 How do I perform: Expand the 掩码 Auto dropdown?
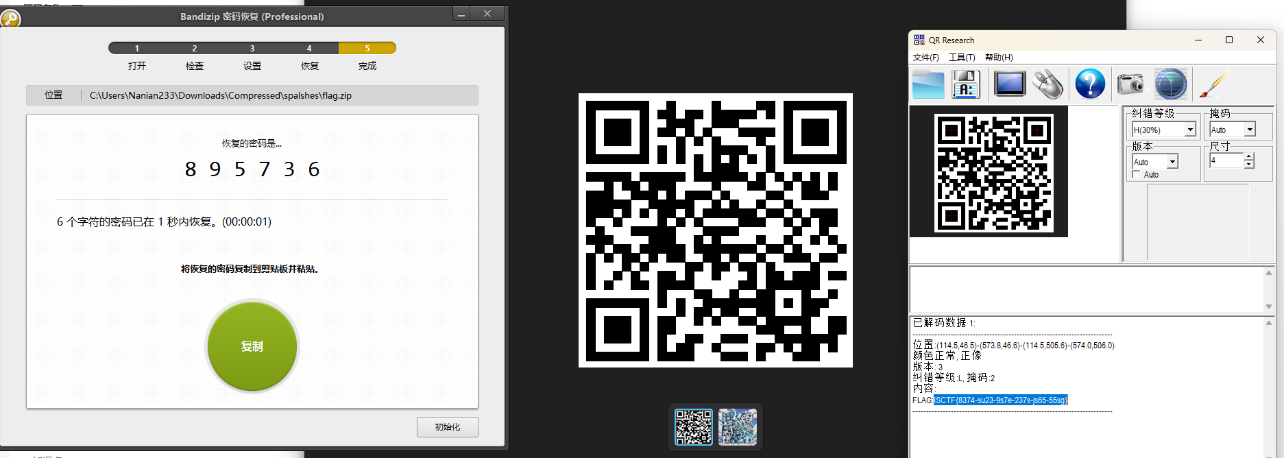(1250, 130)
